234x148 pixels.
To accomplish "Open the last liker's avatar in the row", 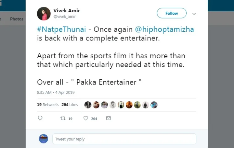I will 154,105.
